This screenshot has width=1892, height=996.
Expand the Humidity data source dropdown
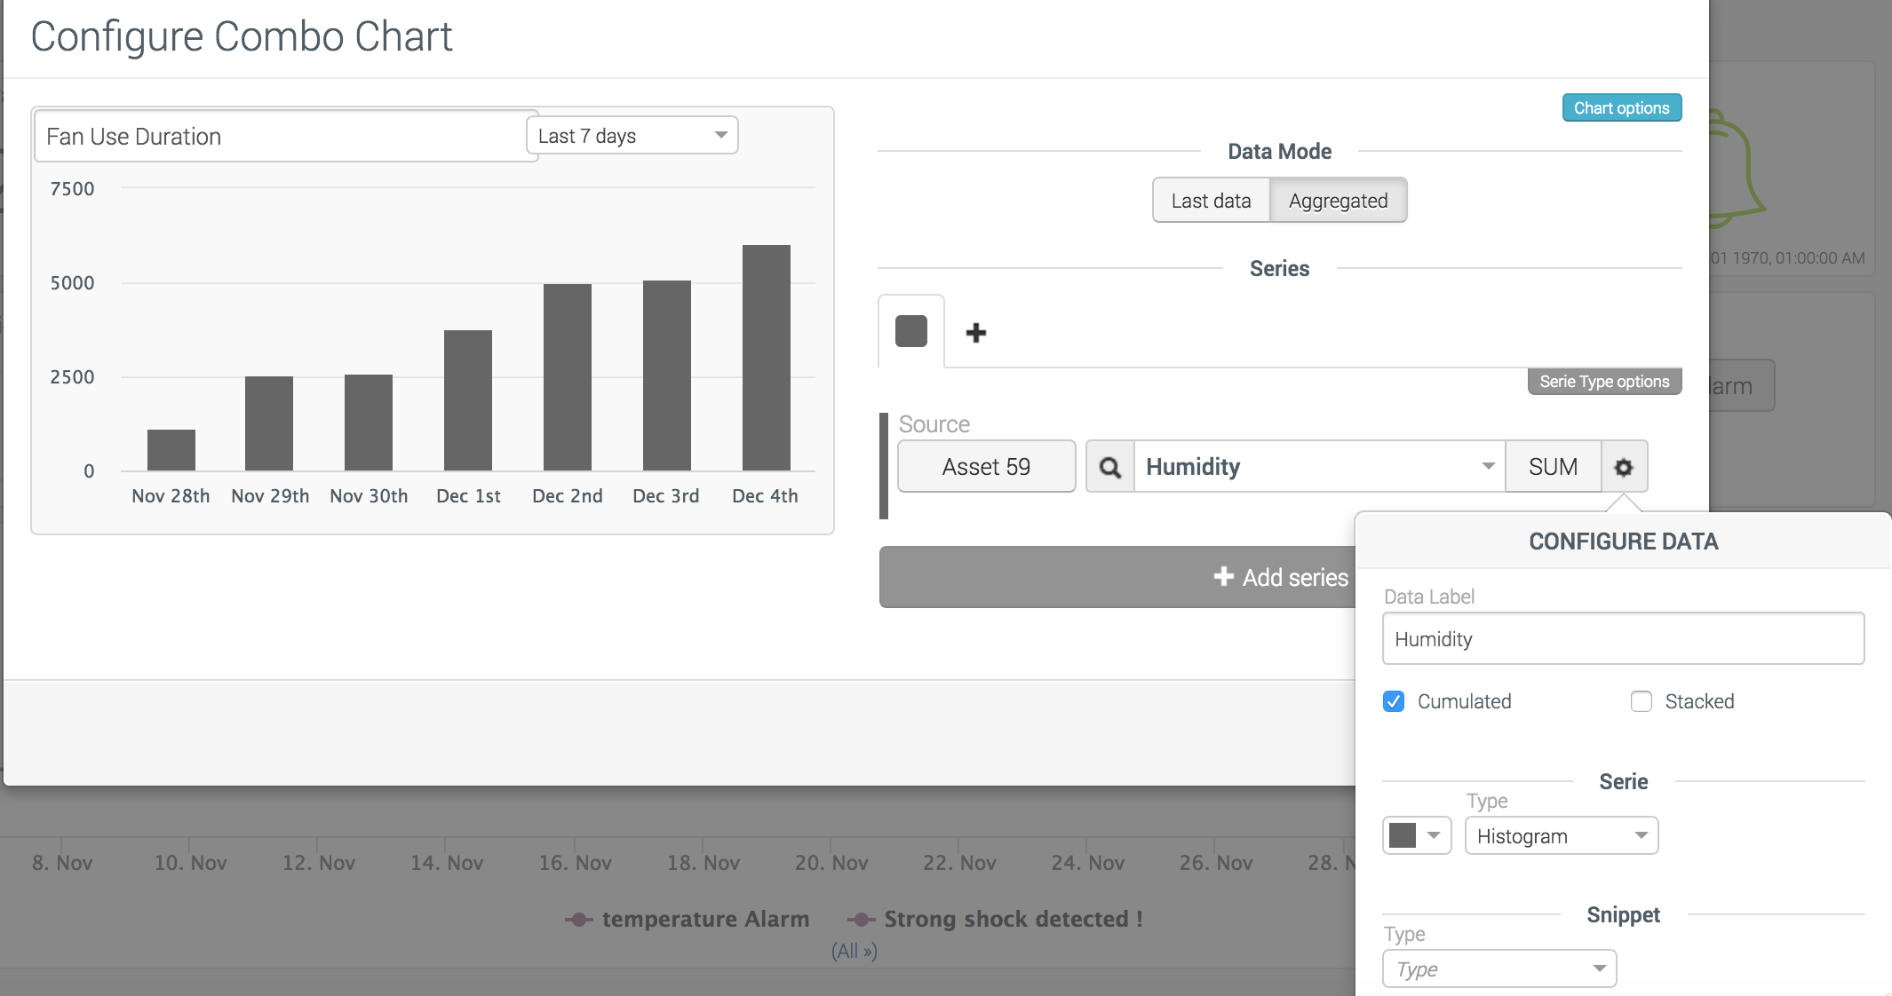(x=1319, y=467)
